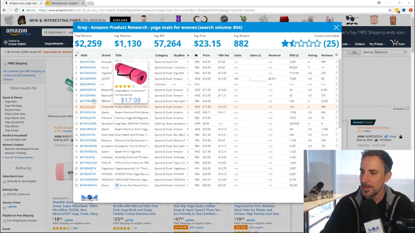Tick the Get It by Tomorrow checkbox

(4, 194)
